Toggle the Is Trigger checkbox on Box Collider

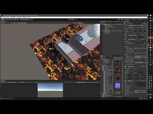click(135, 71)
